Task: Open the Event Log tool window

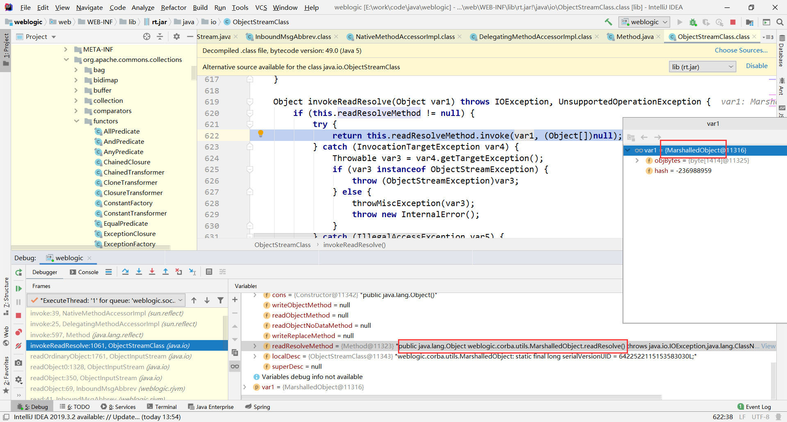Action: [754, 406]
